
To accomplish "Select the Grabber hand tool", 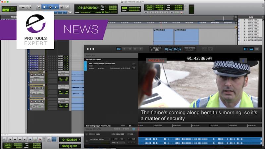I will coord(56,7).
